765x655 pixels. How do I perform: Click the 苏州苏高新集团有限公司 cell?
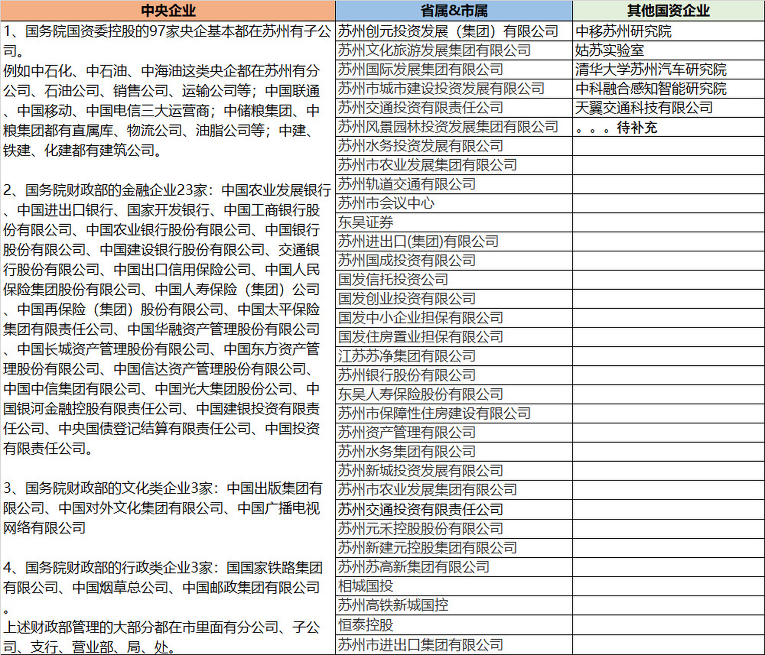(454, 567)
